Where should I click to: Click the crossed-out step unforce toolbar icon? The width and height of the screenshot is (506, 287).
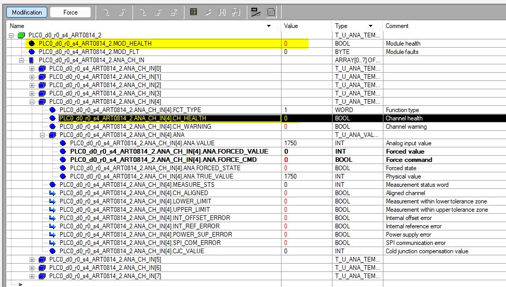174,12
